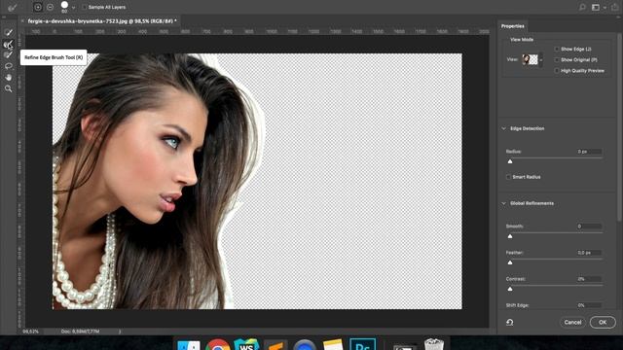Image resolution: width=623 pixels, height=350 pixels.
Task: Open the Notes app in the Dock
Action: [x=333, y=344]
